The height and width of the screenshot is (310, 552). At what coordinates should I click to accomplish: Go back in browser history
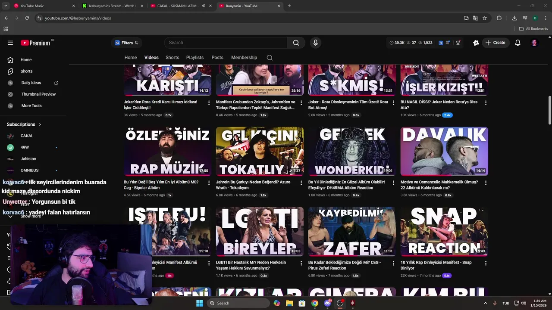[6, 18]
